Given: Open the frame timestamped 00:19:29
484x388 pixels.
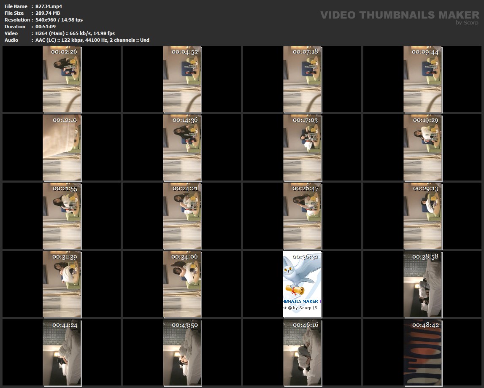Looking at the screenshot, I should click(422, 148).
